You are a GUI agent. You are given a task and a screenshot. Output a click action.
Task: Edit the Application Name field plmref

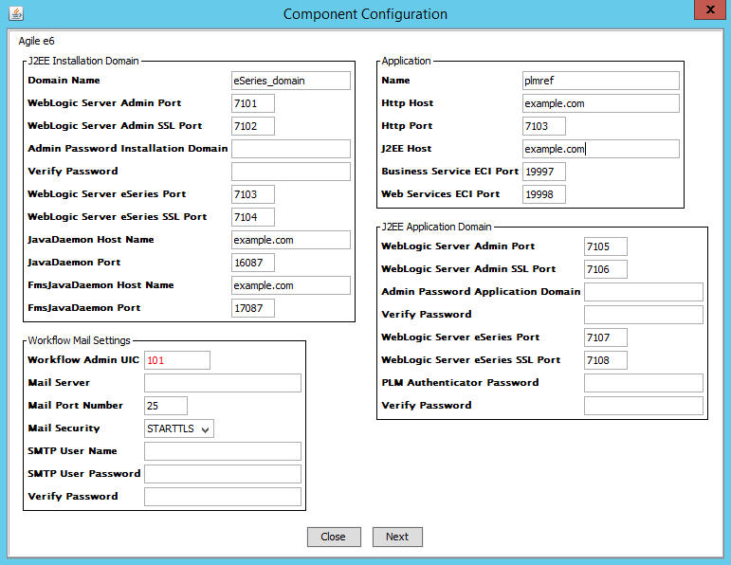(x=601, y=81)
